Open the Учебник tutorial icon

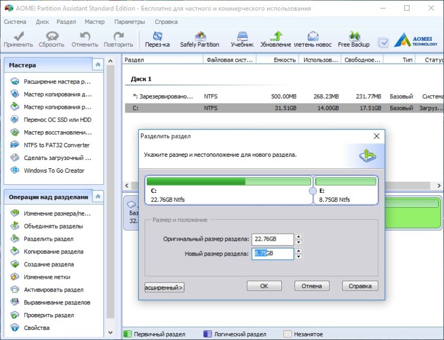tap(242, 39)
